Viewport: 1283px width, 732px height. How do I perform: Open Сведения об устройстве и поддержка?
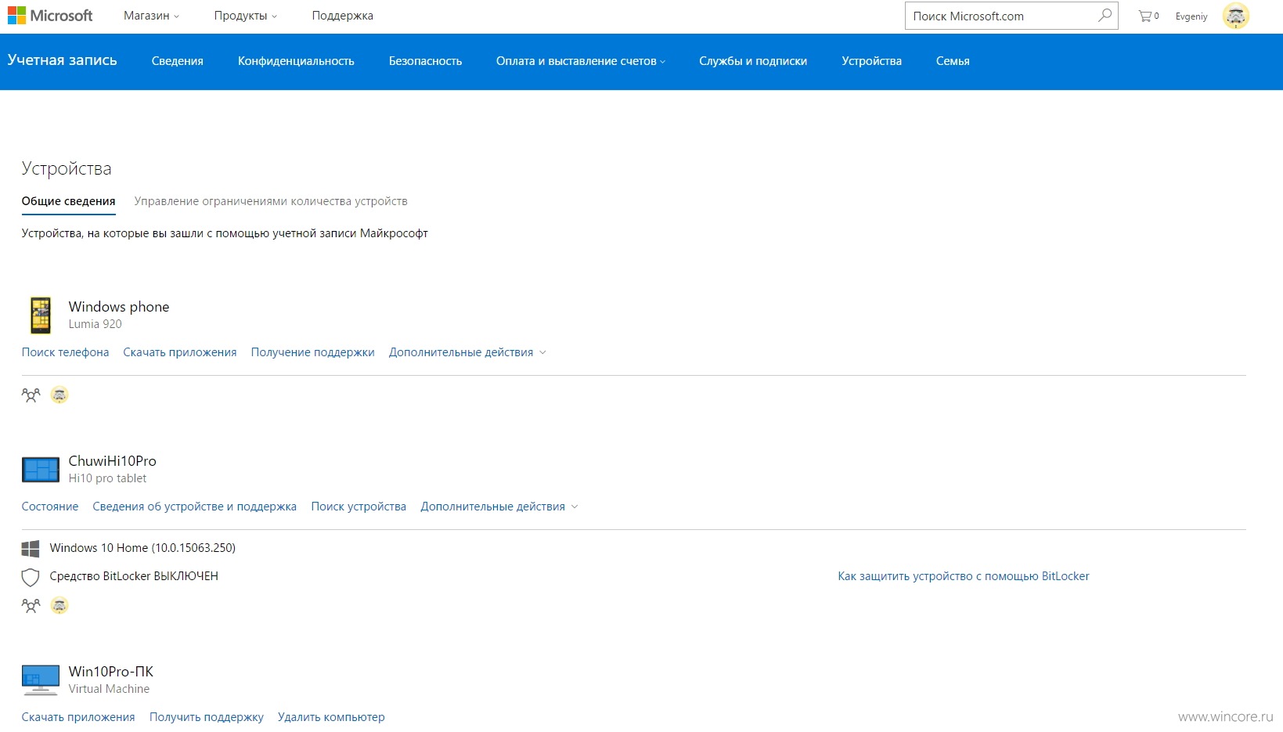pos(195,507)
